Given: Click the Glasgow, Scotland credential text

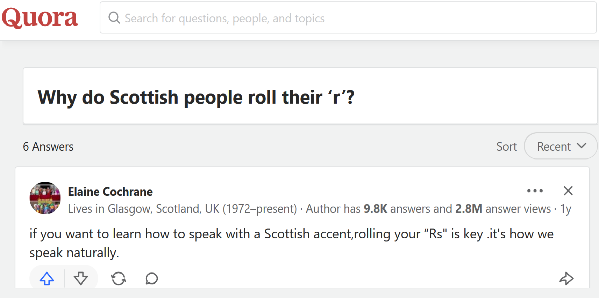Looking at the screenshot, I should tap(182, 209).
